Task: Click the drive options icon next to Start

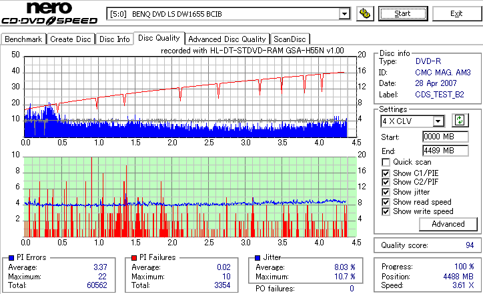Action: (x=365, y=13)
